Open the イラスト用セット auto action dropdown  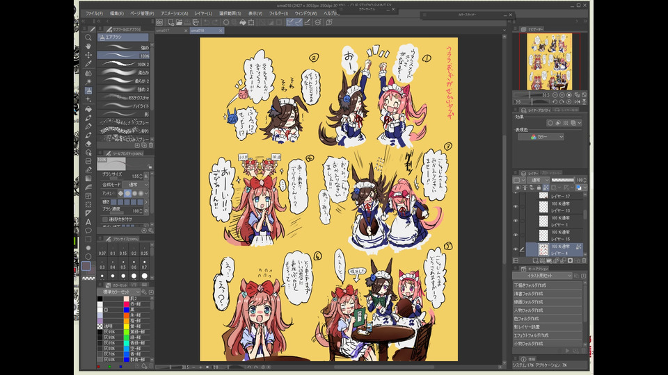[542, 276]
